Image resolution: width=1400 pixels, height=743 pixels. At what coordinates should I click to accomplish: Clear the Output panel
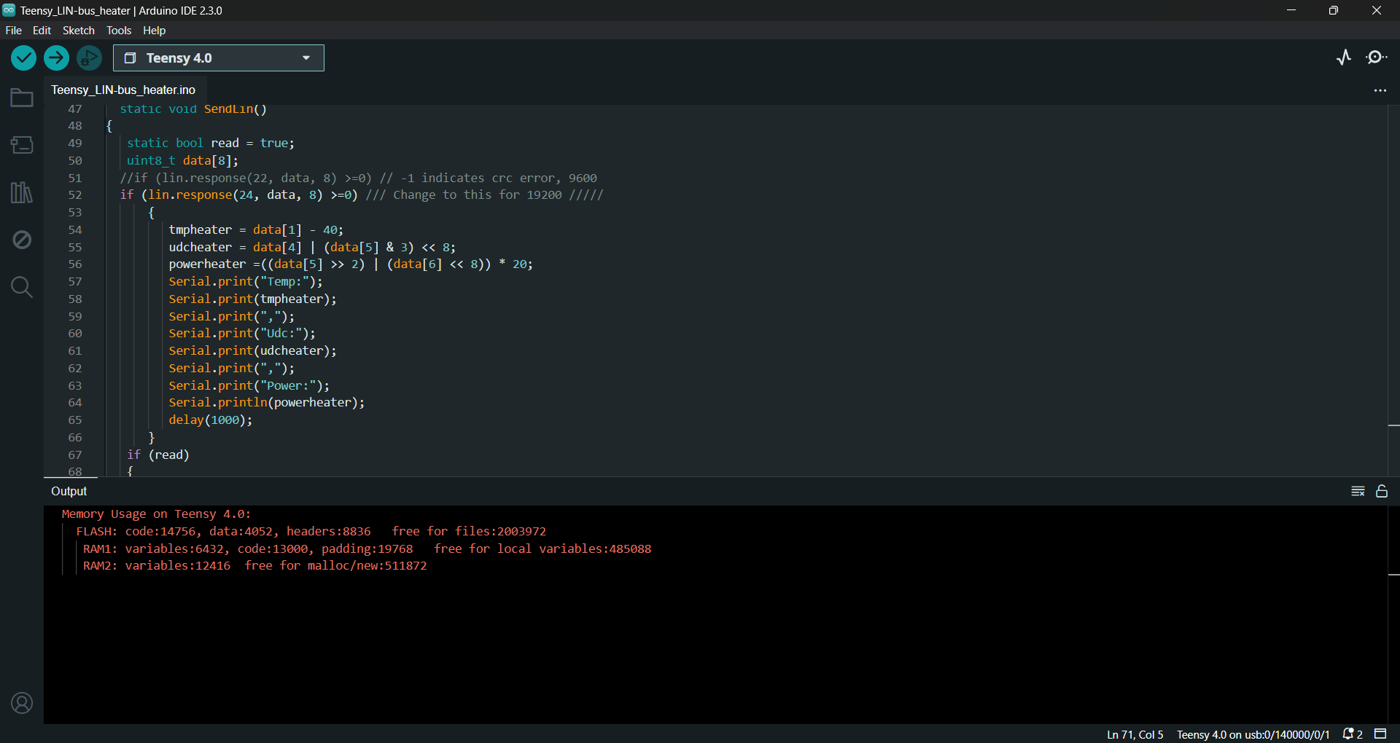1358,492
